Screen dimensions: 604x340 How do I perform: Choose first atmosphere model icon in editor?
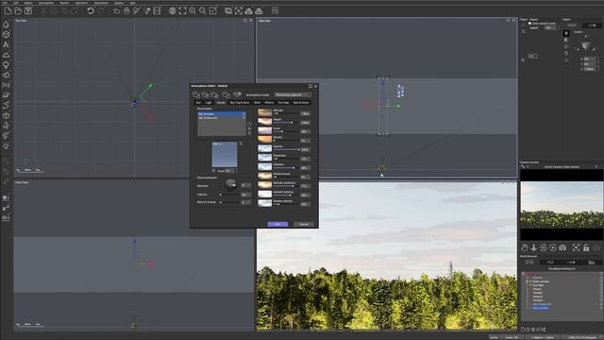tap(196, 94)
